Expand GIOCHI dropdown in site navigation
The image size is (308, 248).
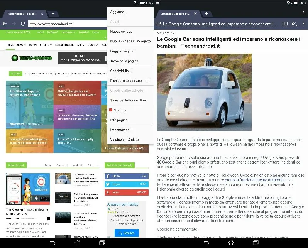(x=93, y=45)
